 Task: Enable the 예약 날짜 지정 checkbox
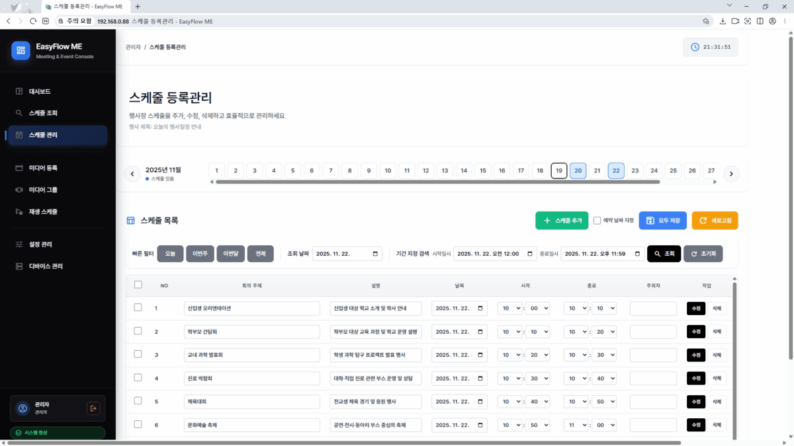point(597,221)
